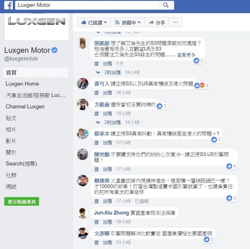Open 張凱勛's profile avatar
Screen dimensions: 250x249
click(x=83, y=43)
